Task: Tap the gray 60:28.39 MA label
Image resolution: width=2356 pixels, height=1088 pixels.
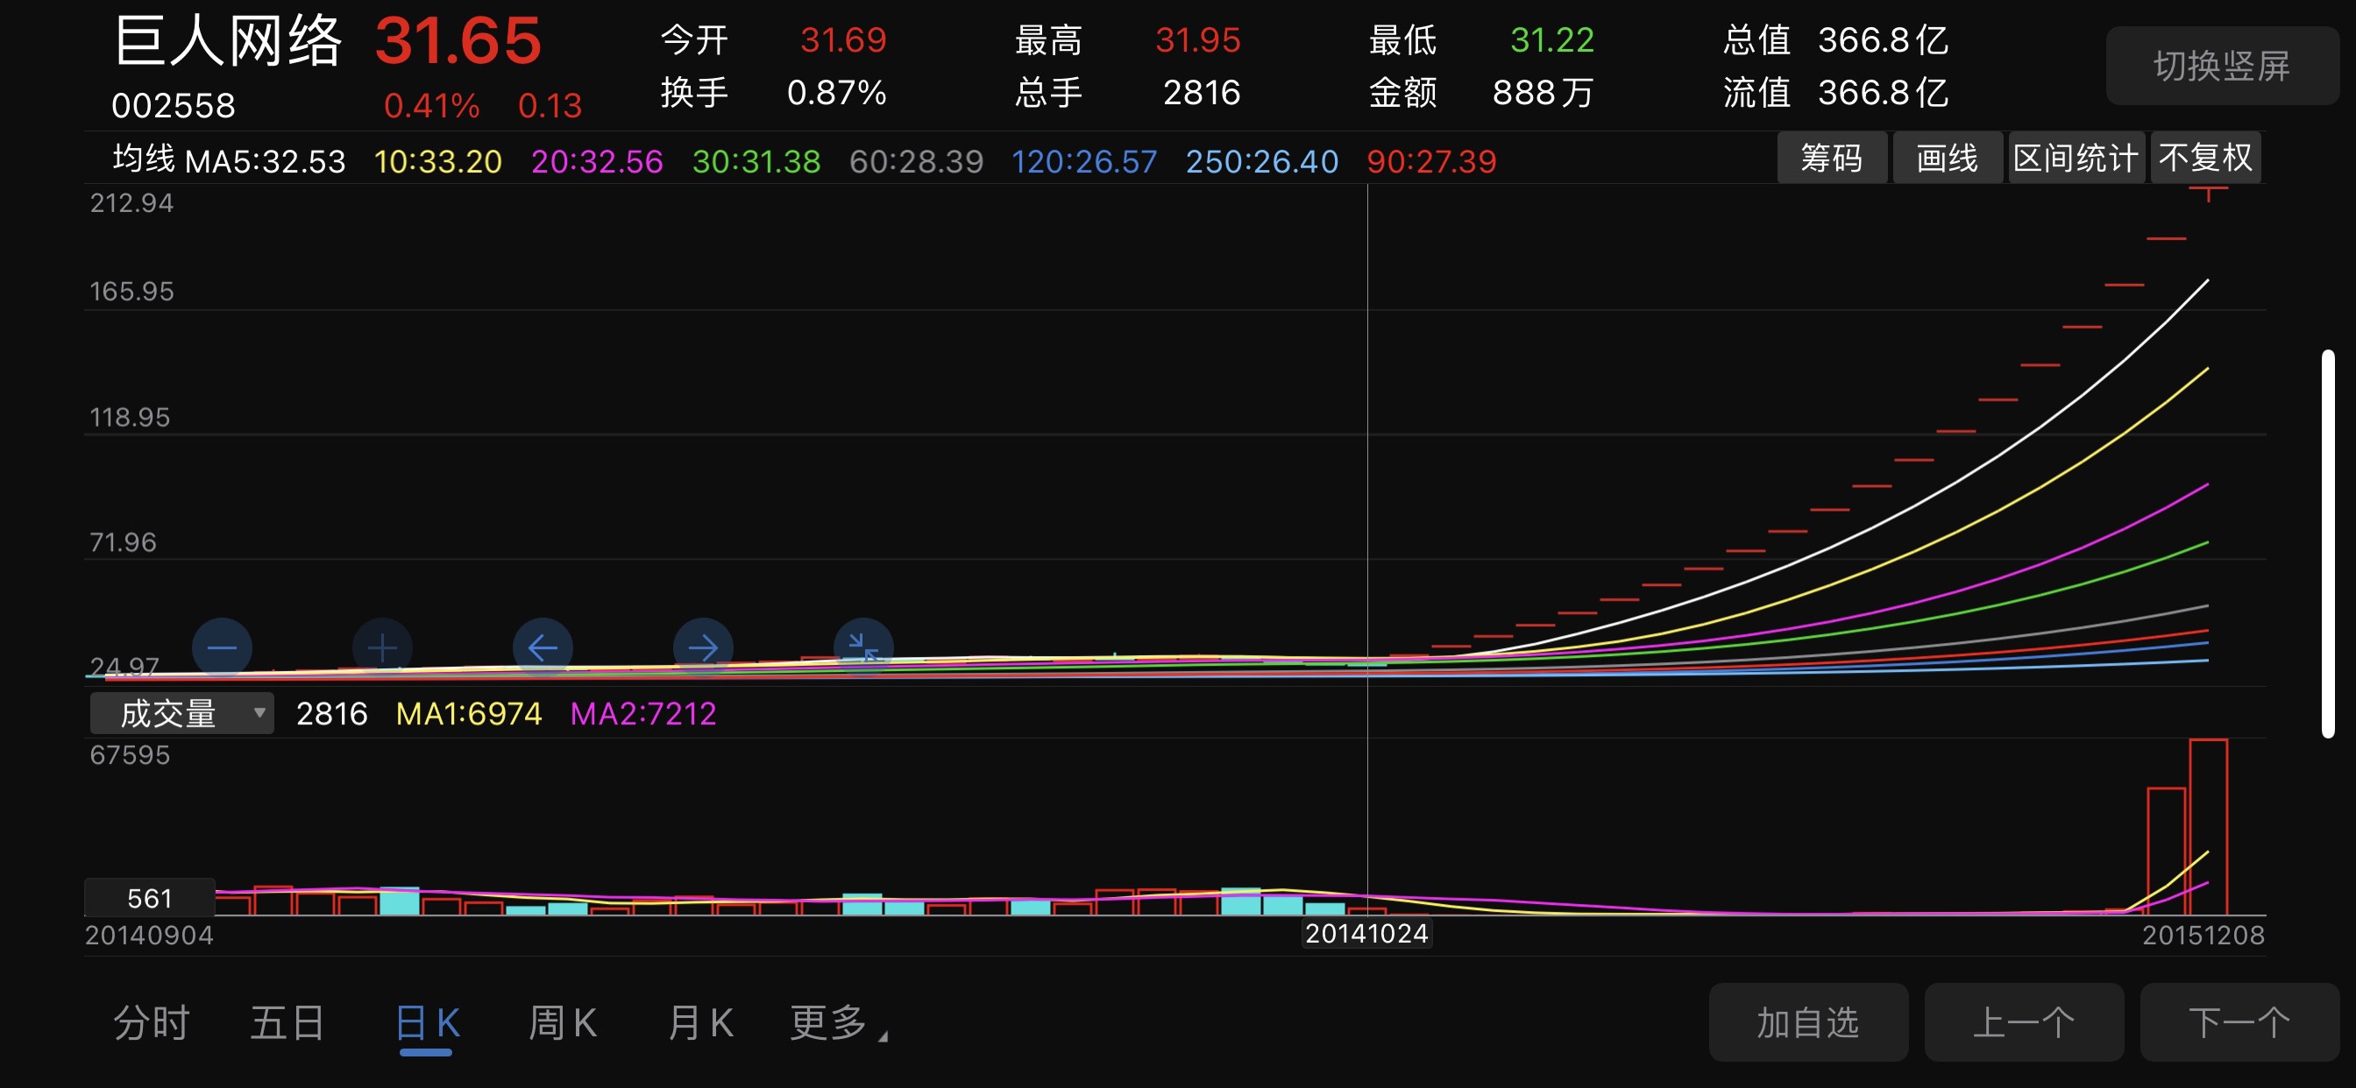Action: pos(917,162)
